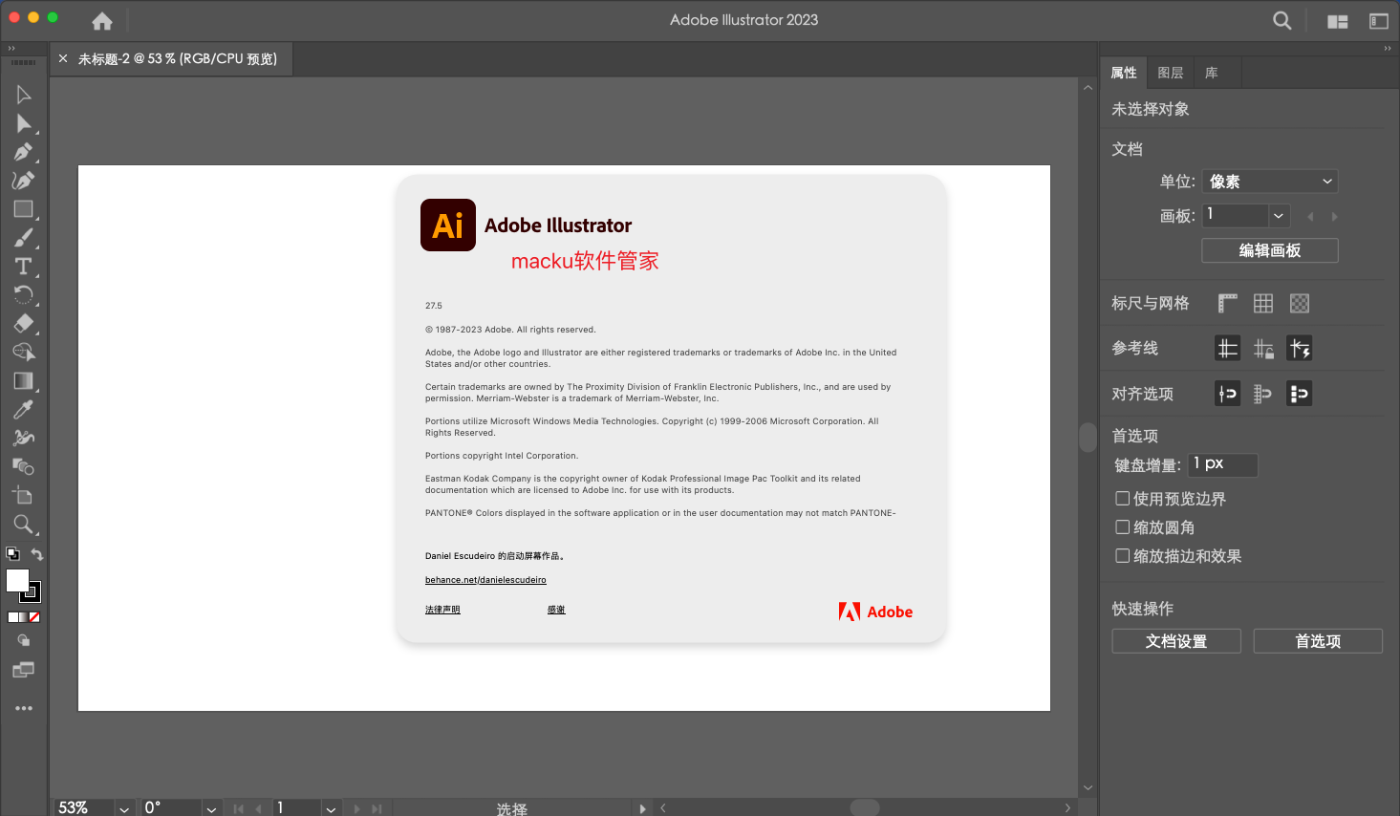
Task: Open Edit Toolbar three-dots menu
Action: coord(24,708)
